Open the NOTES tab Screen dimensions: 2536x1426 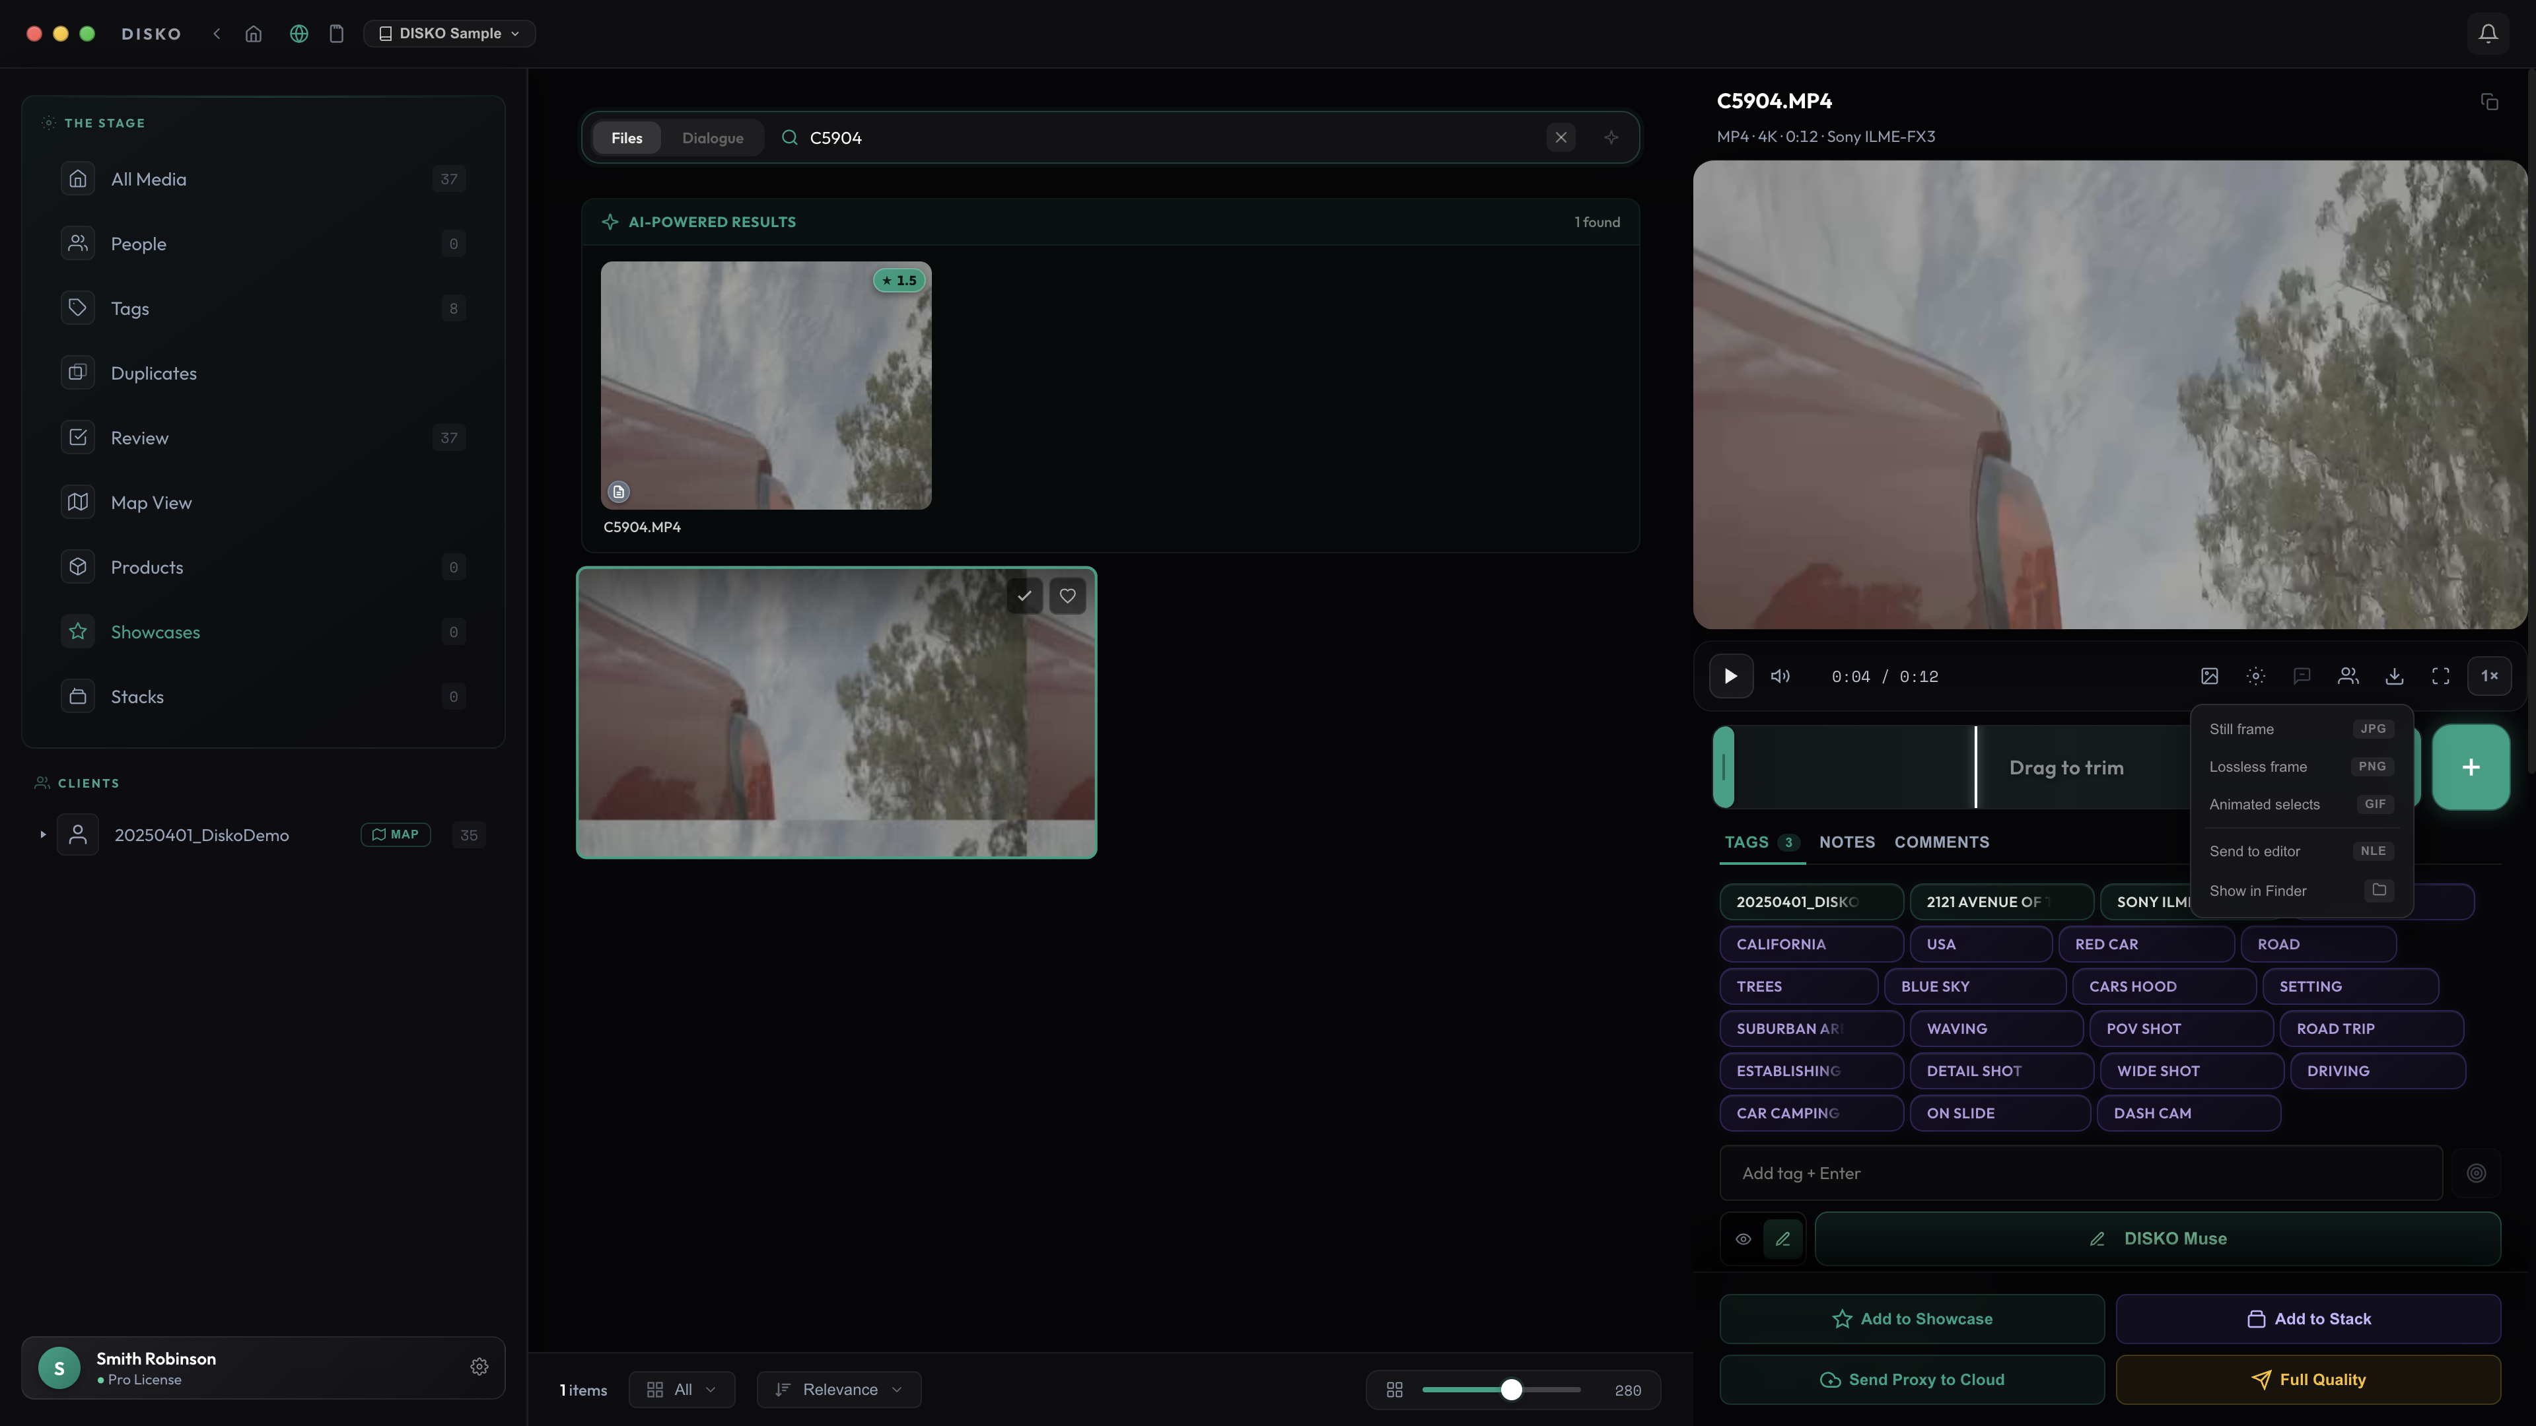1846,842
